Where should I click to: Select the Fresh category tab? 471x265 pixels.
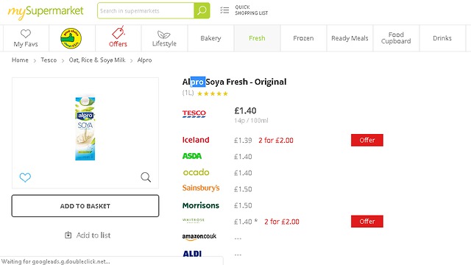[257, 38]
